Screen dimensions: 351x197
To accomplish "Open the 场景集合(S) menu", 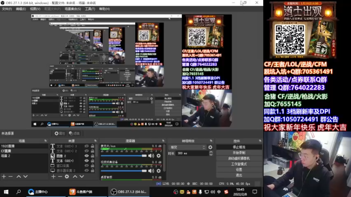I will click(x=73, y=9).
